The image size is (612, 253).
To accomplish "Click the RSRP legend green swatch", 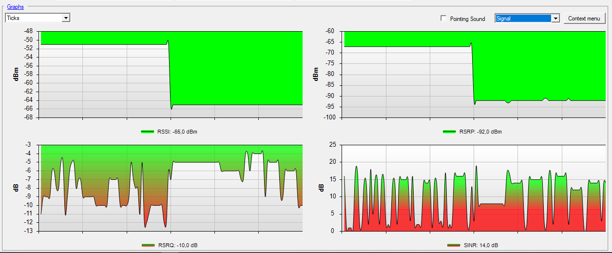I will pos(450,132).
